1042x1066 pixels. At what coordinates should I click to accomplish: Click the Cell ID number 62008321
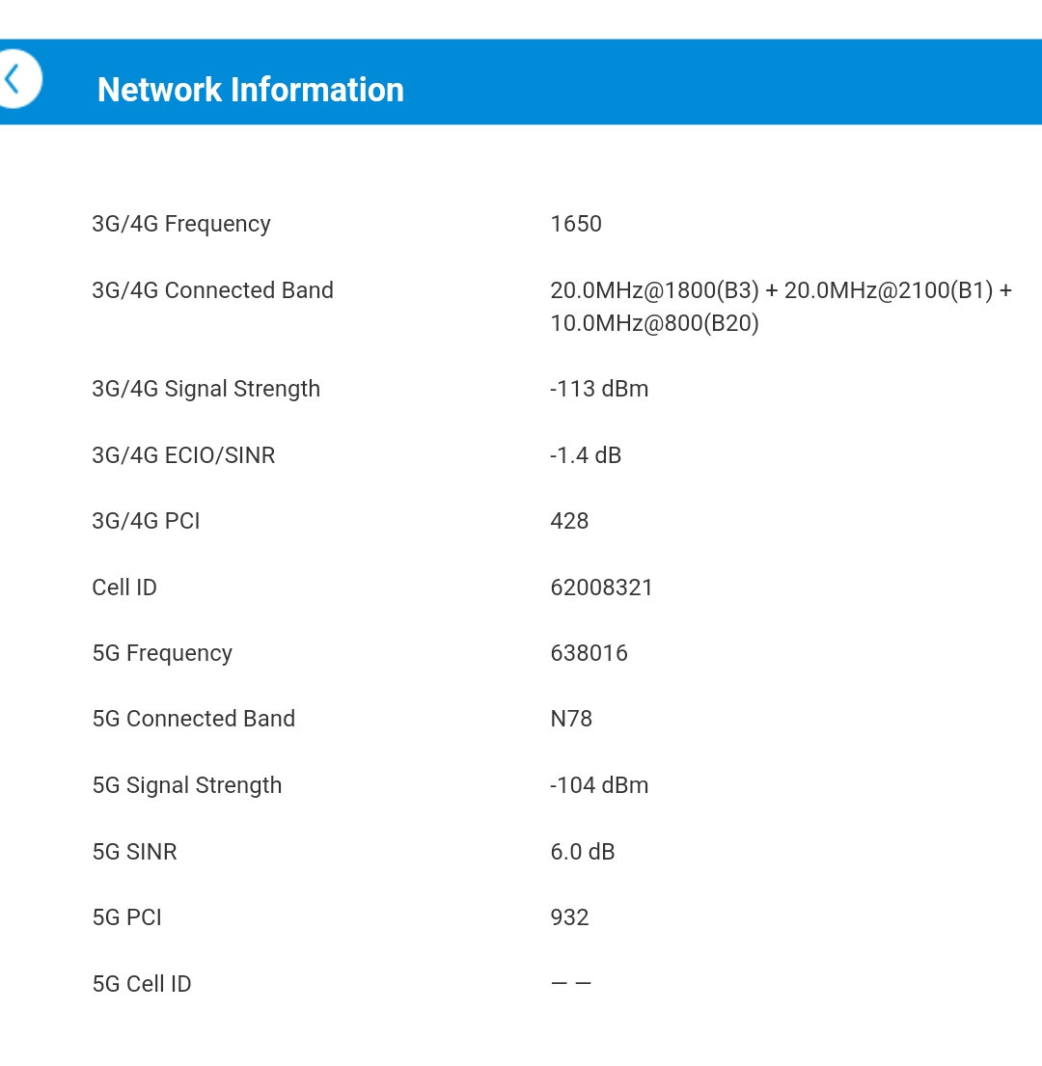602,588
